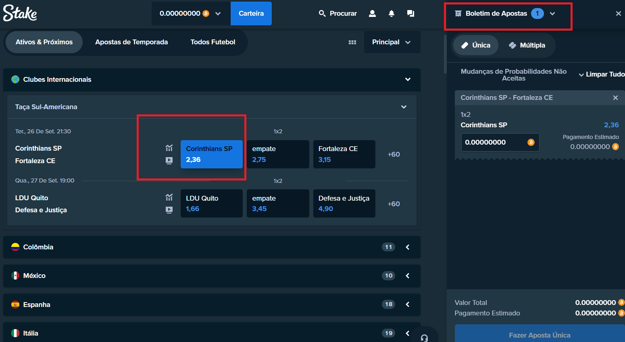Viewport: 625px width, 342px height.
Task: Open the Corinthians SP vs Fortaleza CE match
Action: click(x=38, y=154)
